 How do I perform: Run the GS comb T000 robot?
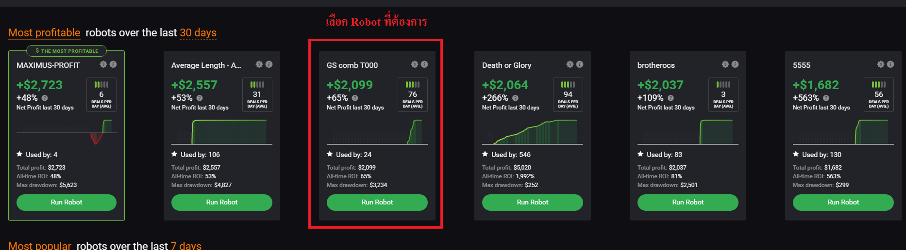(377, 203)
